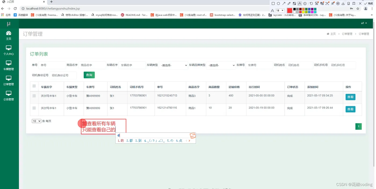Open 订单管理 in sidebar
This screenshot has width=376, height=189.
[x=9, y=81]
